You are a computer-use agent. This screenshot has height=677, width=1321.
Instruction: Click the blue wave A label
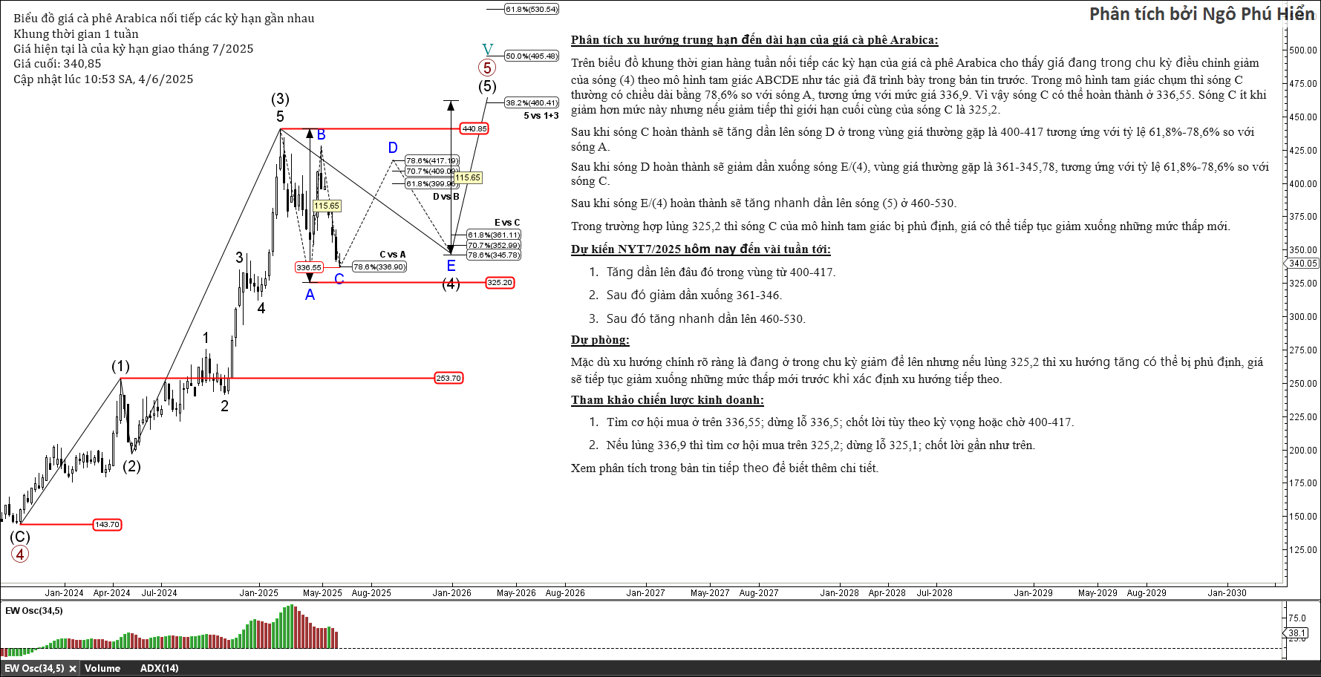tap(310, 295)
